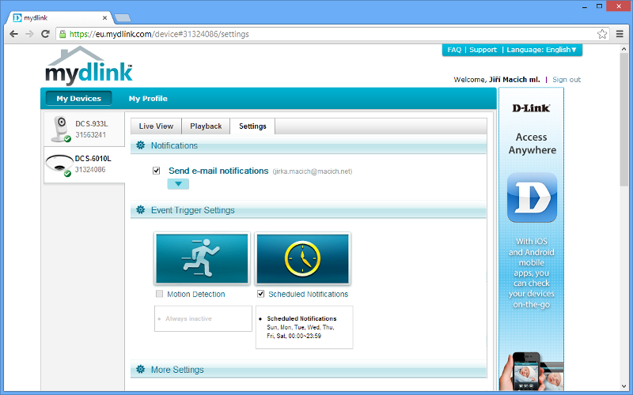This screenshot has height=395, width=633.
Task: Switch to the Live View tab
Action: pos(156,126)
